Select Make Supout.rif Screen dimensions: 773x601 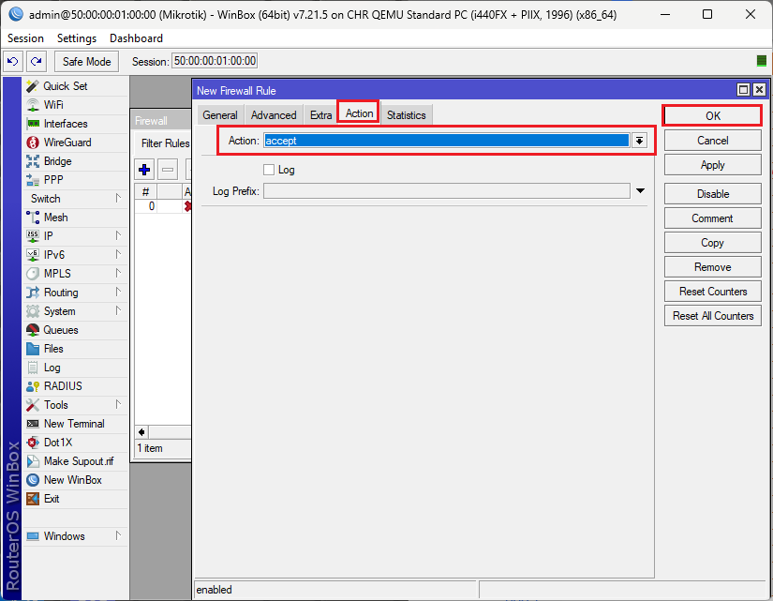(x=79, y=461)
